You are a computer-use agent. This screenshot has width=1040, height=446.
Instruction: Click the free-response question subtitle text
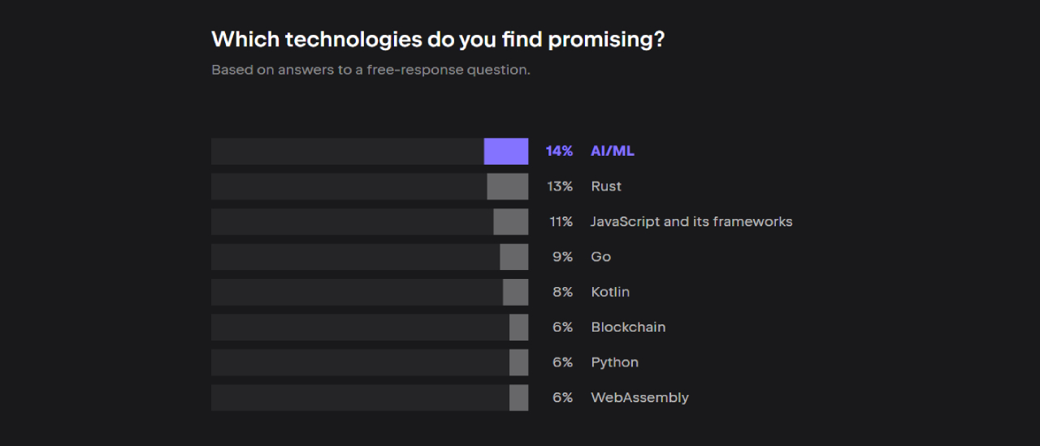[370, 70]
